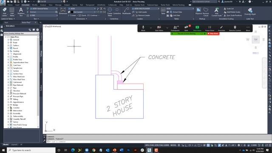Toggle annotation visibility in status bar
Image resolution: width=272 pixels, height=153 pixels.
219,145
